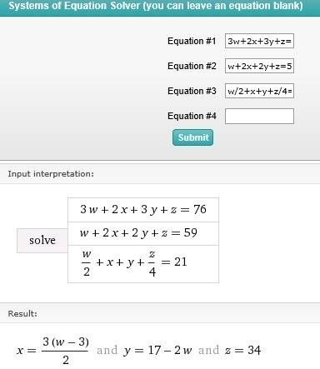This screenshot has width=320, height=369.
Task: Click the first gray 'and' in result
Action: [107, 350]
